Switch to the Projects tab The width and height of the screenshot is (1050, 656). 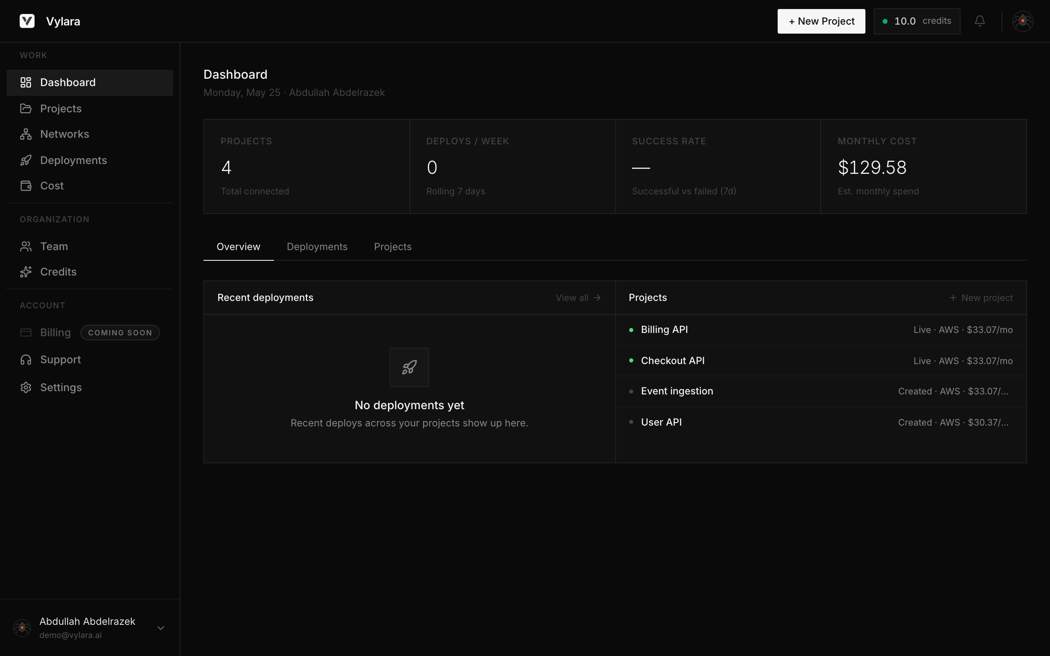(393, 246)
